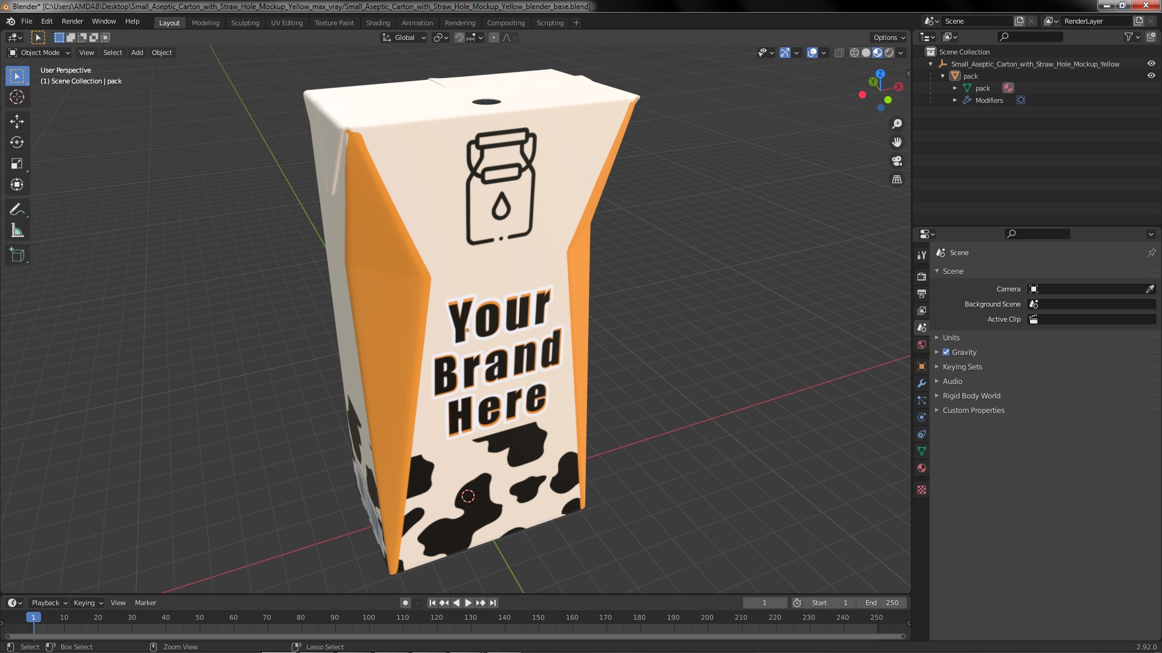Activate the Transform tool

17,185
